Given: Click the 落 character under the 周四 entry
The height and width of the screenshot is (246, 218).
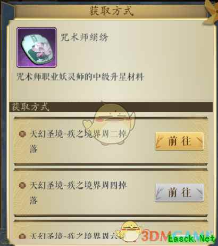Looking at the screenshot, I should point(33,201).
